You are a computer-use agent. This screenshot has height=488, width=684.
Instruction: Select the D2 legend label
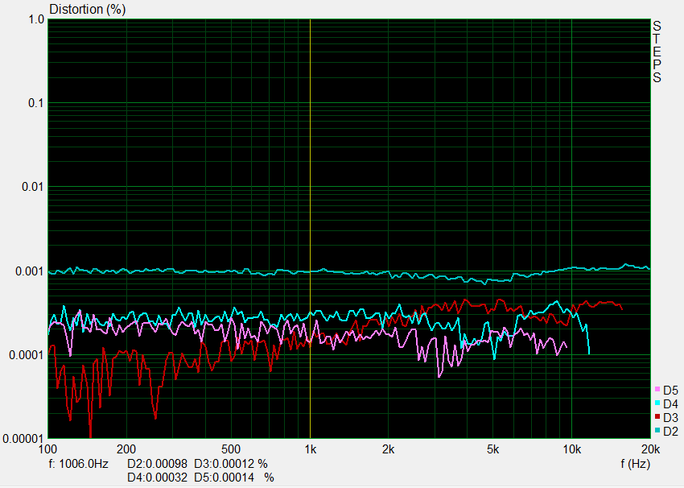coord(670,432)
